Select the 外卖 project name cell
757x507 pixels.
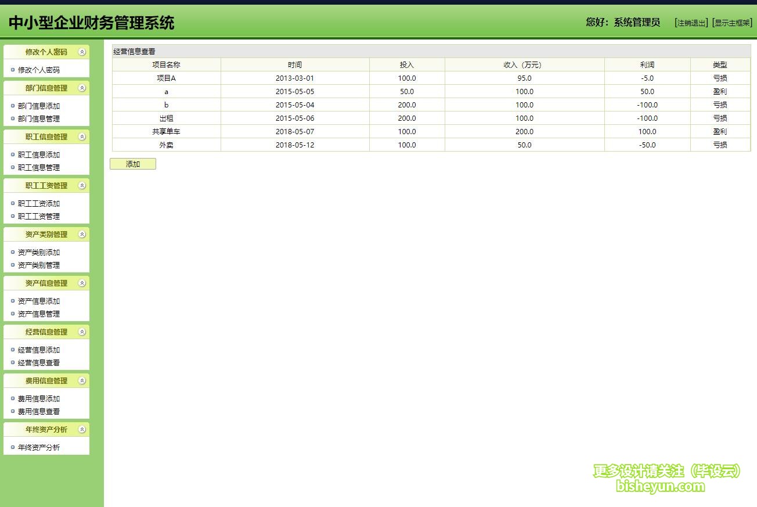click(167, 145)
